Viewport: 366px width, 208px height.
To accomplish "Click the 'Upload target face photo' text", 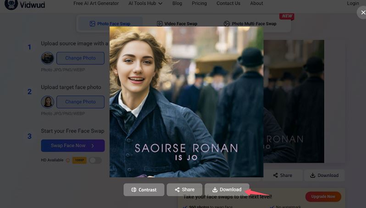I will (x=71, y=87).
